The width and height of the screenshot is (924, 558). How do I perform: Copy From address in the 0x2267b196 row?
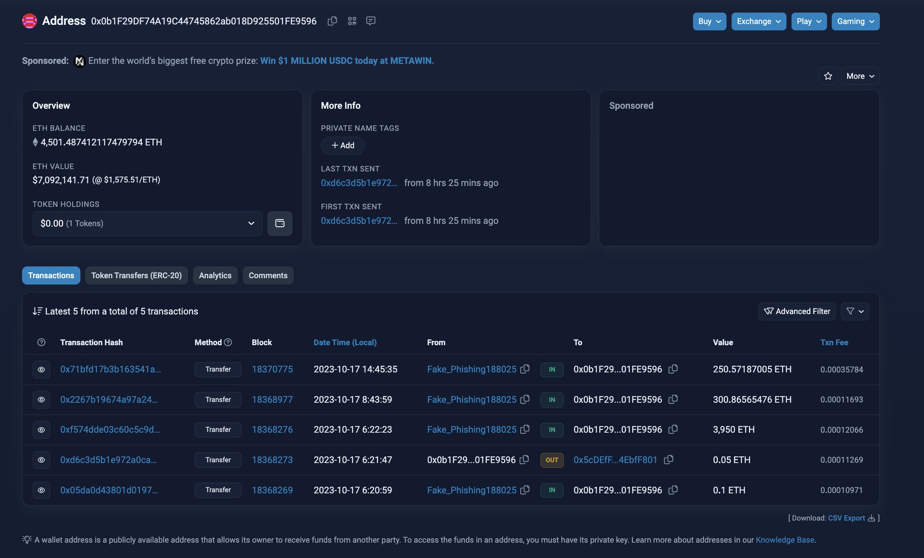click(x=525, y=400)
